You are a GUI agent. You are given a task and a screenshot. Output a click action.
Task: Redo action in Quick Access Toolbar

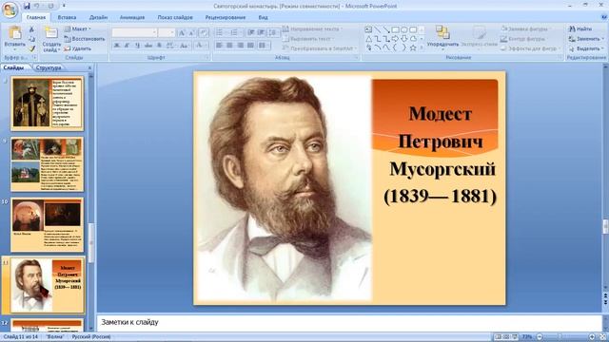pyautogui.click(x=50, y=6)
